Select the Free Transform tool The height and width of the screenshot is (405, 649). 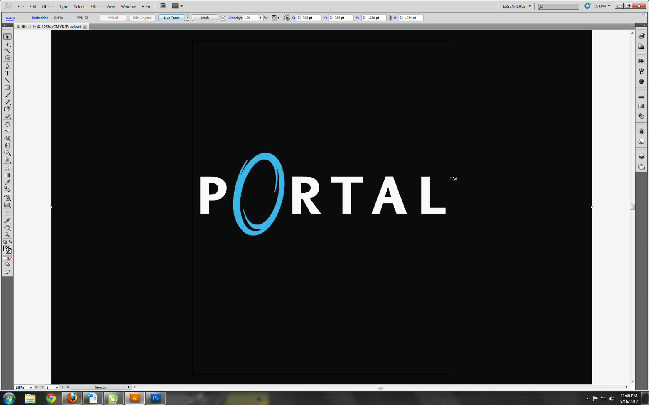[7, 145]
